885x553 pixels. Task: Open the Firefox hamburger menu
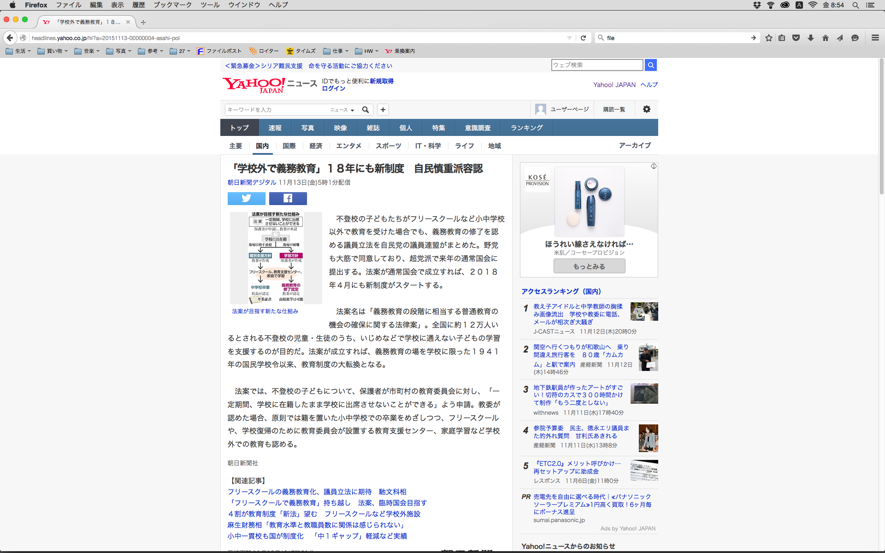pyautogui.click(x=875, y=38)
